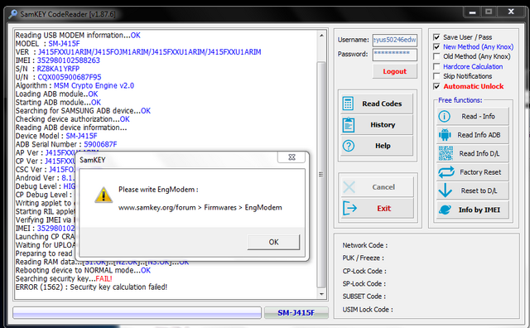Screen dimensions: 530x328
Task: Click the Username input field
Action: 395,40
